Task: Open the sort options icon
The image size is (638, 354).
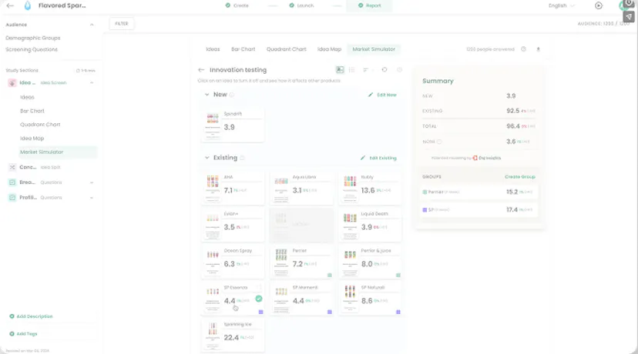Action: 365,70
